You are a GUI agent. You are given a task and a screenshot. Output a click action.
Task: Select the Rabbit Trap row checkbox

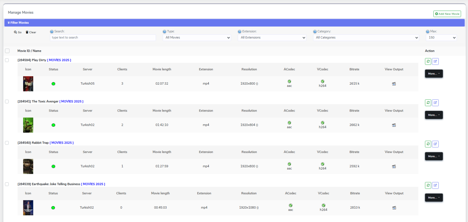click(x=7, y=143)
